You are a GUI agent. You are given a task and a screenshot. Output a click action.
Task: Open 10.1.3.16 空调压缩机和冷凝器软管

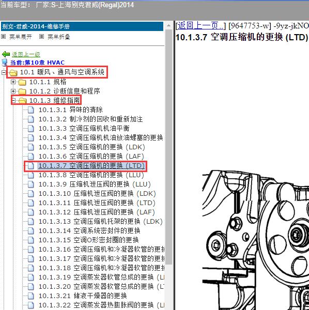(x=101, y=250)
